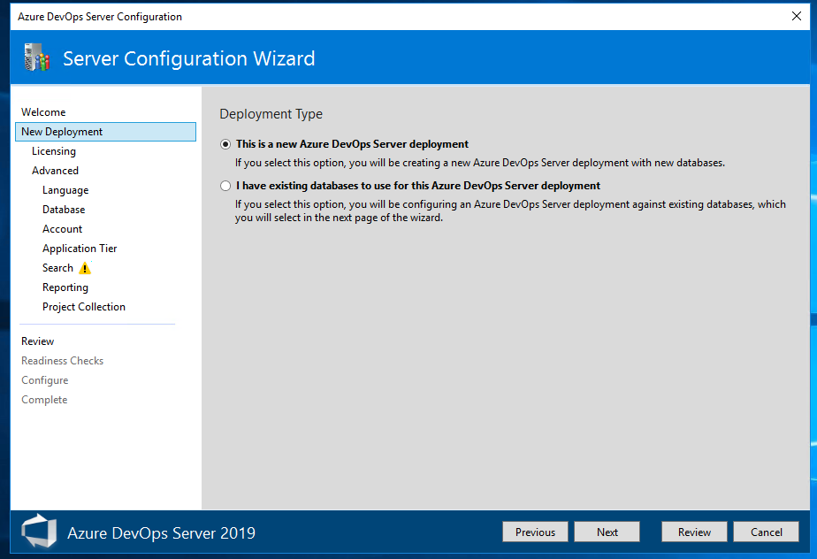Click the Azure DevOps Server 2019 text

161,533
